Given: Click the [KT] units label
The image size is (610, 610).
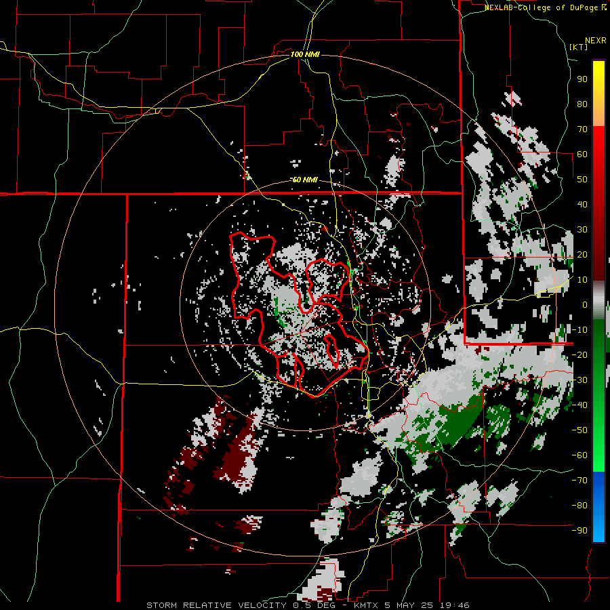Looking at the screenshot, I should point(578,47).
